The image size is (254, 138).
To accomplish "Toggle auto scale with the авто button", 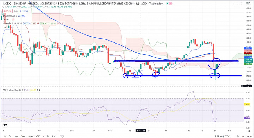I will pyautogui.click(x=249, y=136).
